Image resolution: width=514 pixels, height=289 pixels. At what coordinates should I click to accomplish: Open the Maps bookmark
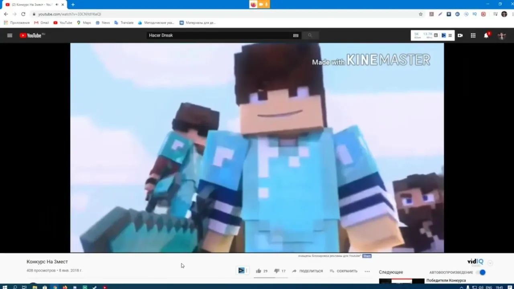coord(84,23)
